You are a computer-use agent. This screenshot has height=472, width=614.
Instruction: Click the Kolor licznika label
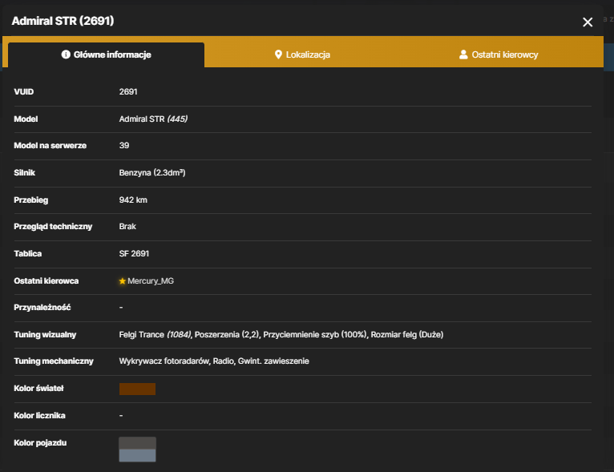(x=39, y=416)
